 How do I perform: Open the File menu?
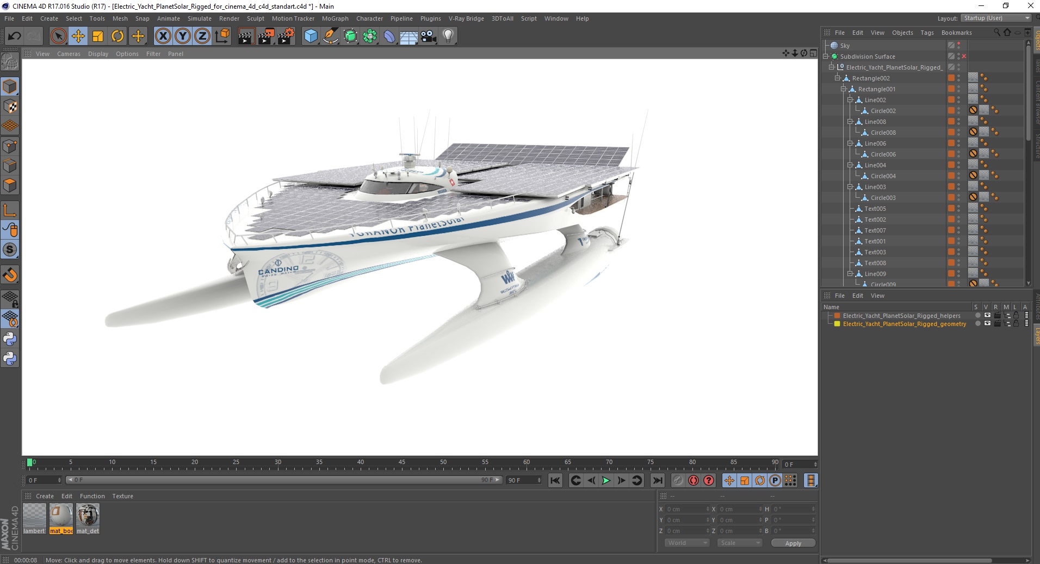point(9,18)
